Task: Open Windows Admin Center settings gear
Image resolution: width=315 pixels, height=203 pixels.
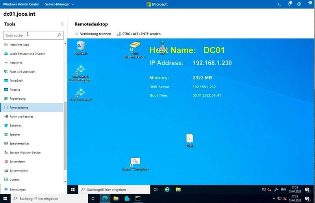Action: [x=299, y=4]
